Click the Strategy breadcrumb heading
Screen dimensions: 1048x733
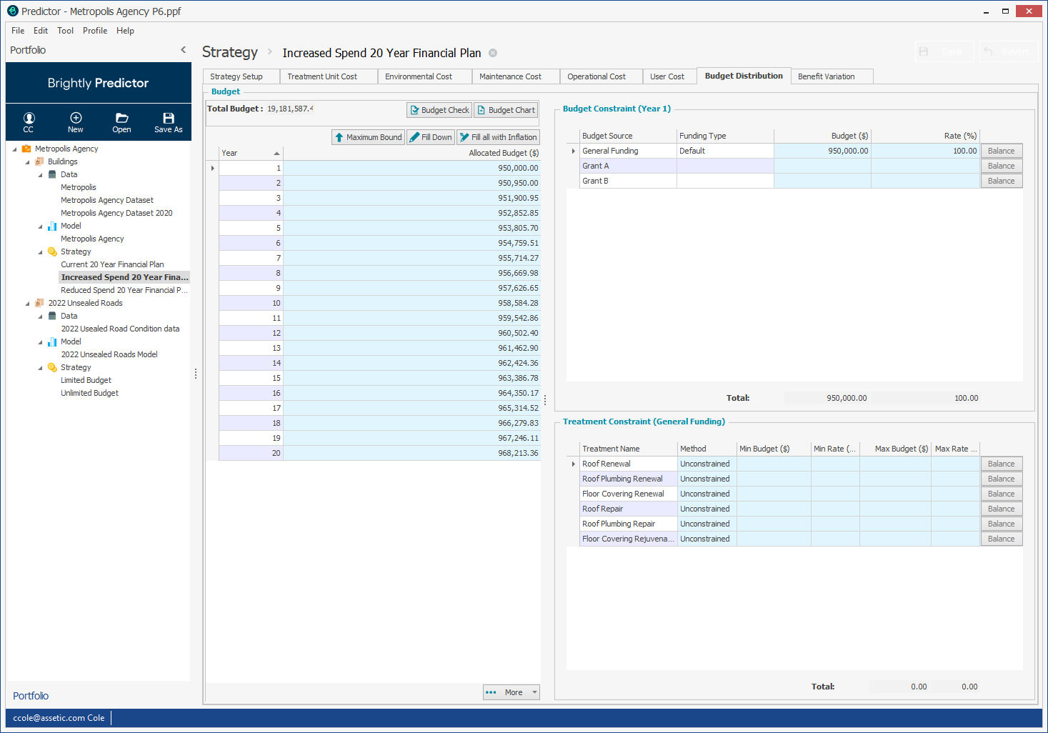(x=230, y=52)
